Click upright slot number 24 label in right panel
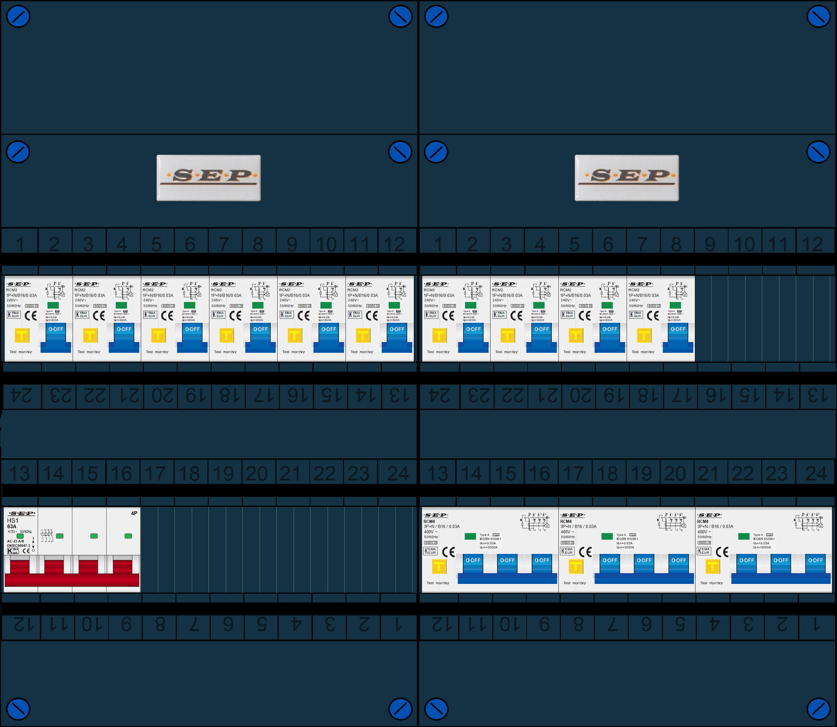 point(816,473)
